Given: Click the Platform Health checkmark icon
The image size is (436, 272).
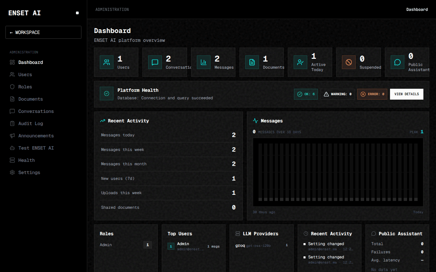Looking at the screenshot, I should (107, 93).
